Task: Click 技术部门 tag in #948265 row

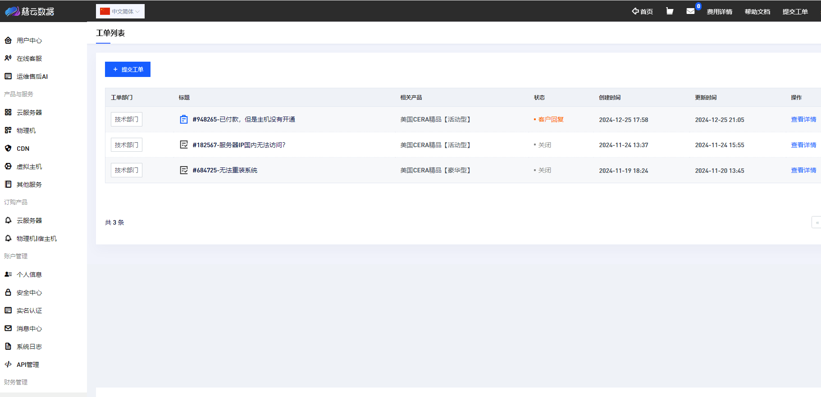Action: click(127, 119)
